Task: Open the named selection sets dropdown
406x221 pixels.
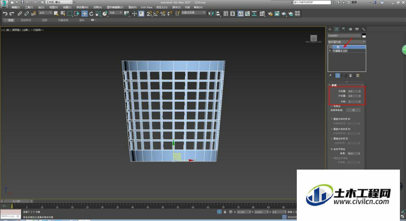Action: pyautogui.click(x=193, y=13)
